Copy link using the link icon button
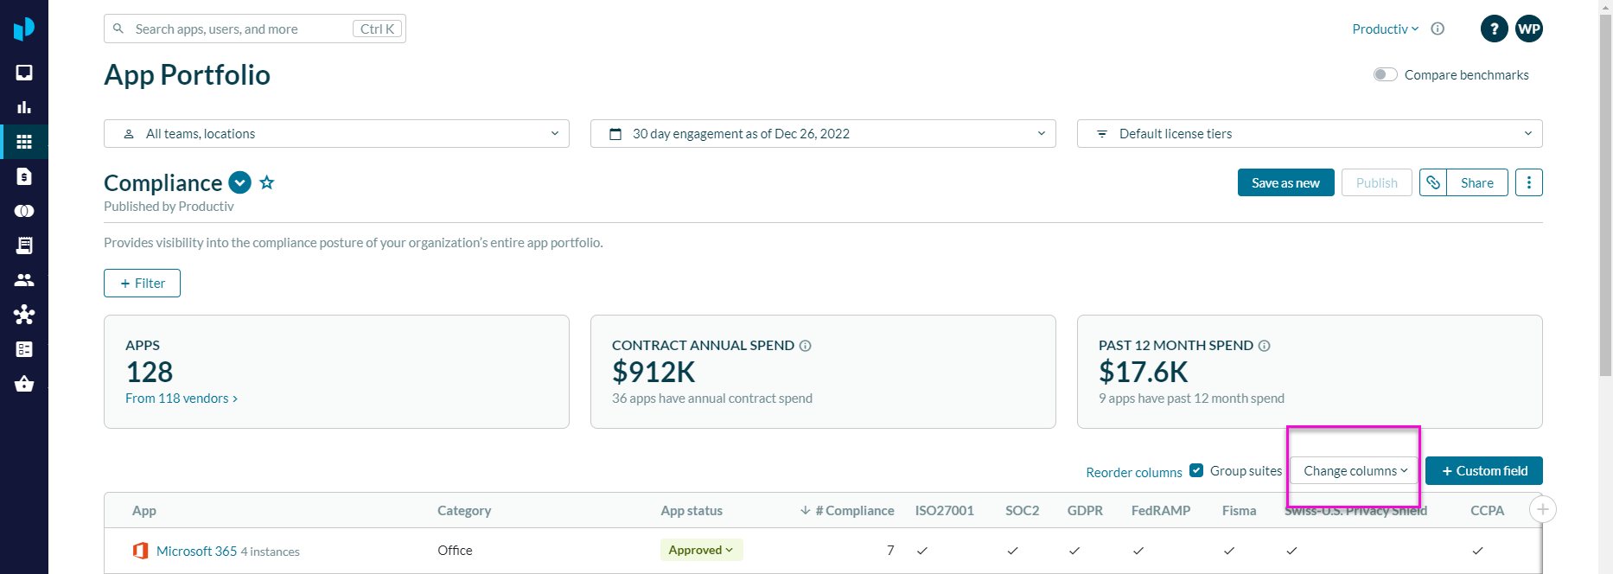 [1433, 182]
